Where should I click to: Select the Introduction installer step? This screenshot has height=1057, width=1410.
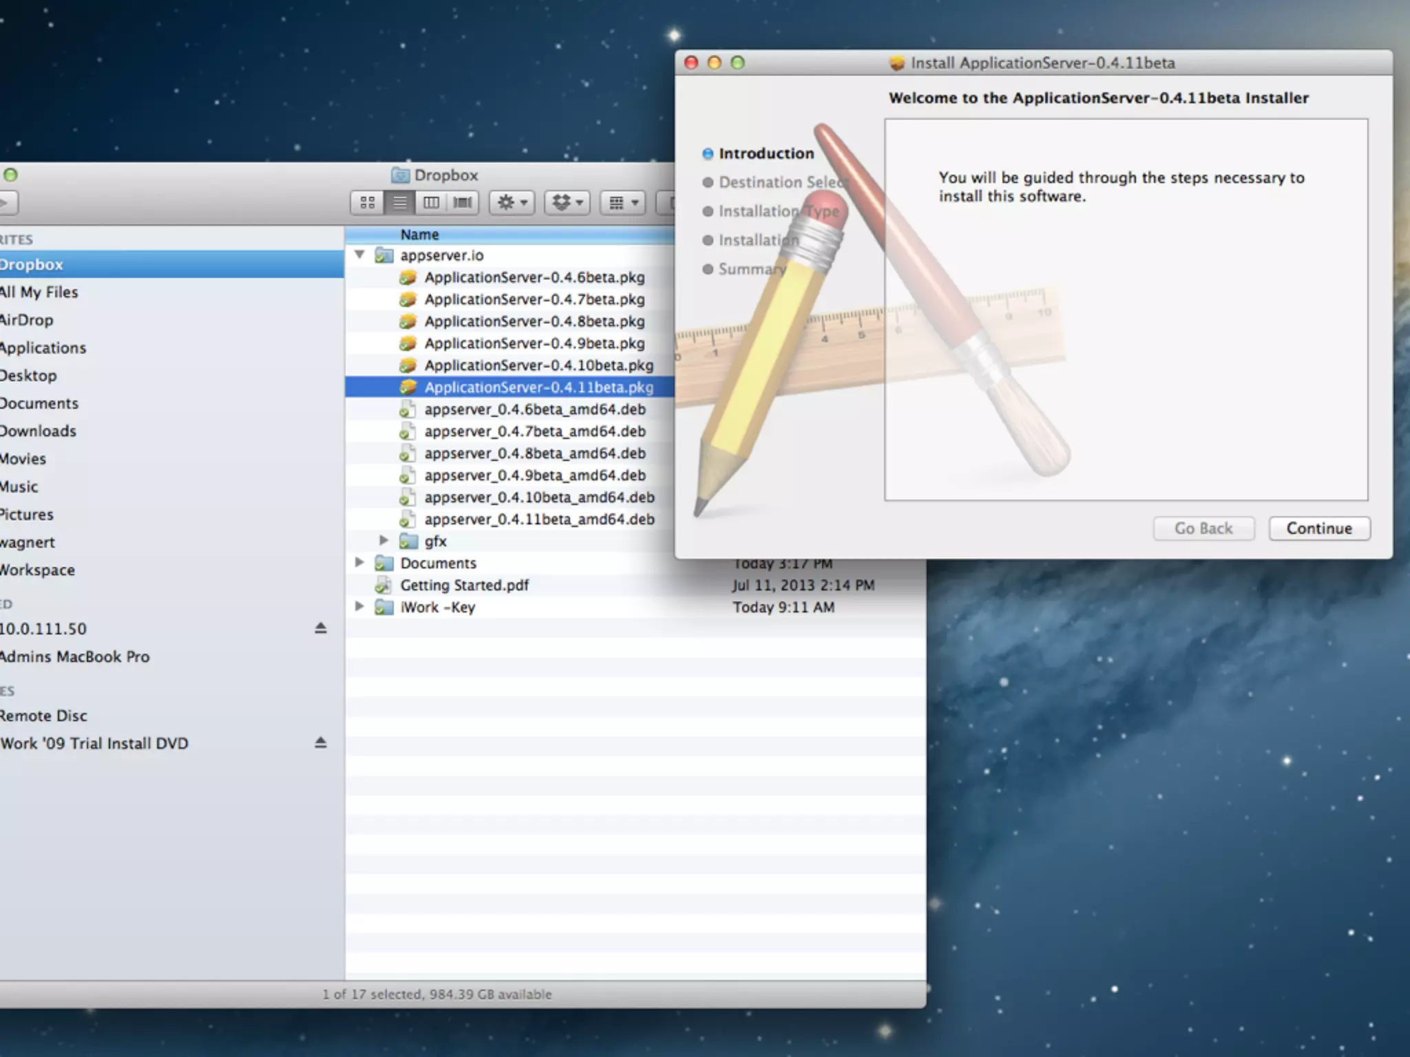[758, 153]
